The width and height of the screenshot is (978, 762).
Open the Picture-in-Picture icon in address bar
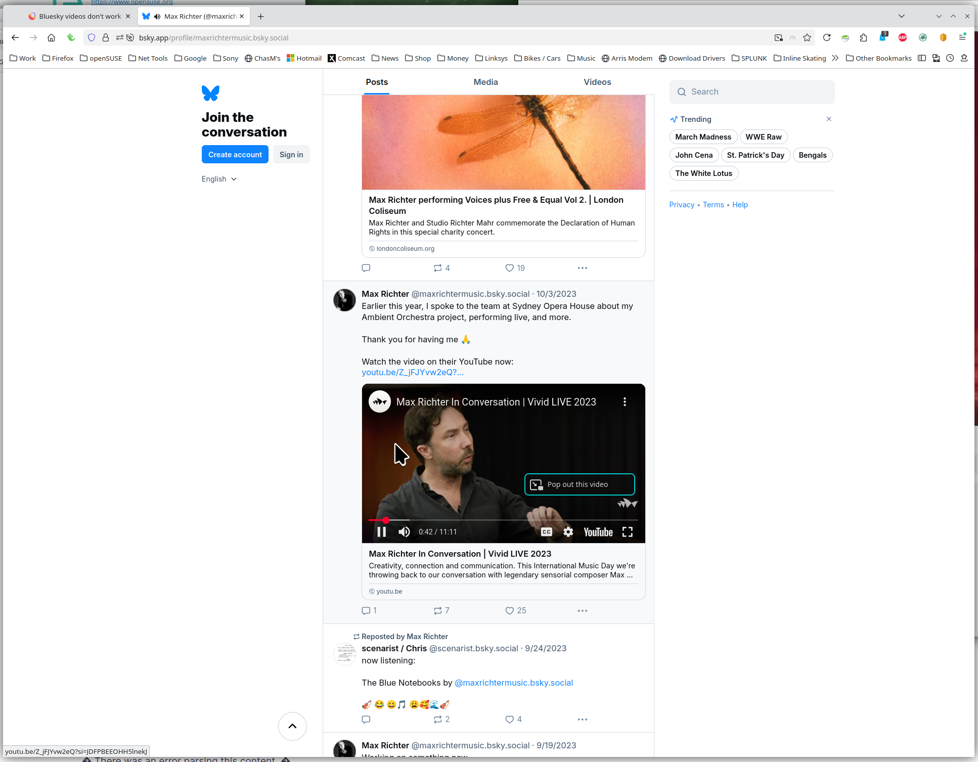[779, 37]
